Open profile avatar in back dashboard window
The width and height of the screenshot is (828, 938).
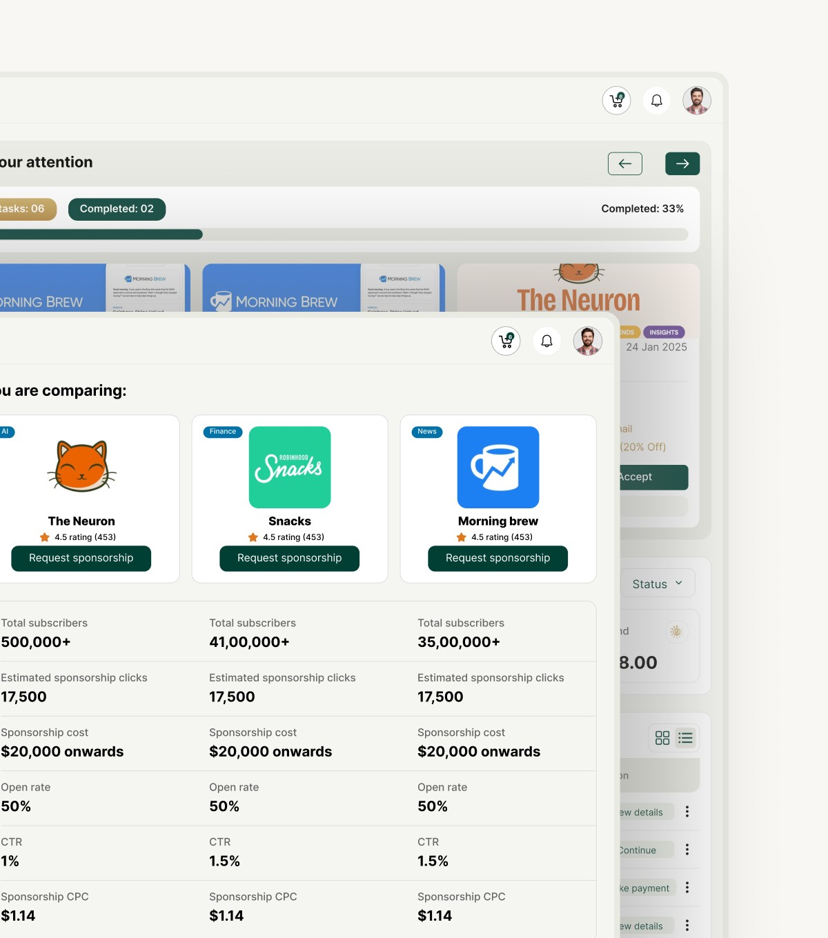(697, 101)
